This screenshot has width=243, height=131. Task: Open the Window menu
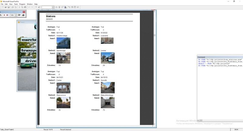tap(30, 4)
